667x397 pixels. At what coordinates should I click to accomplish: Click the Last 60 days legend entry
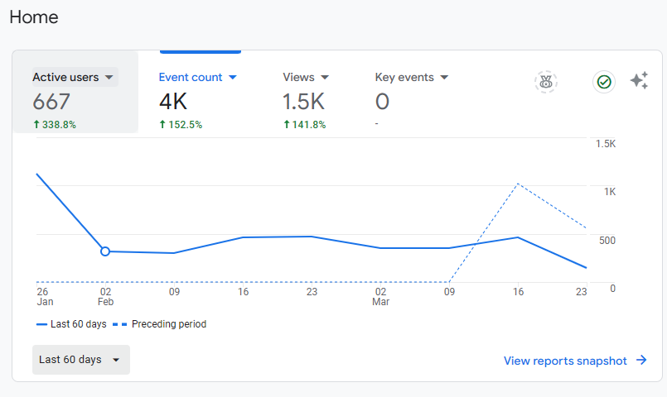pos(71,324)
